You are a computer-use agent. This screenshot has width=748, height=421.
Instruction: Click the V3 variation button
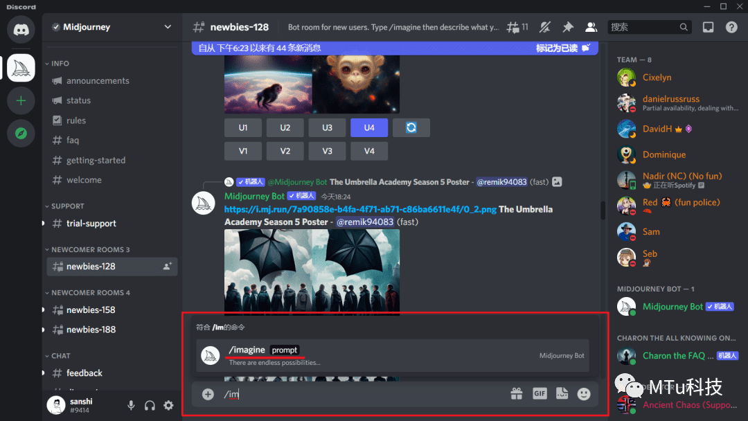[x=327, y=151]
